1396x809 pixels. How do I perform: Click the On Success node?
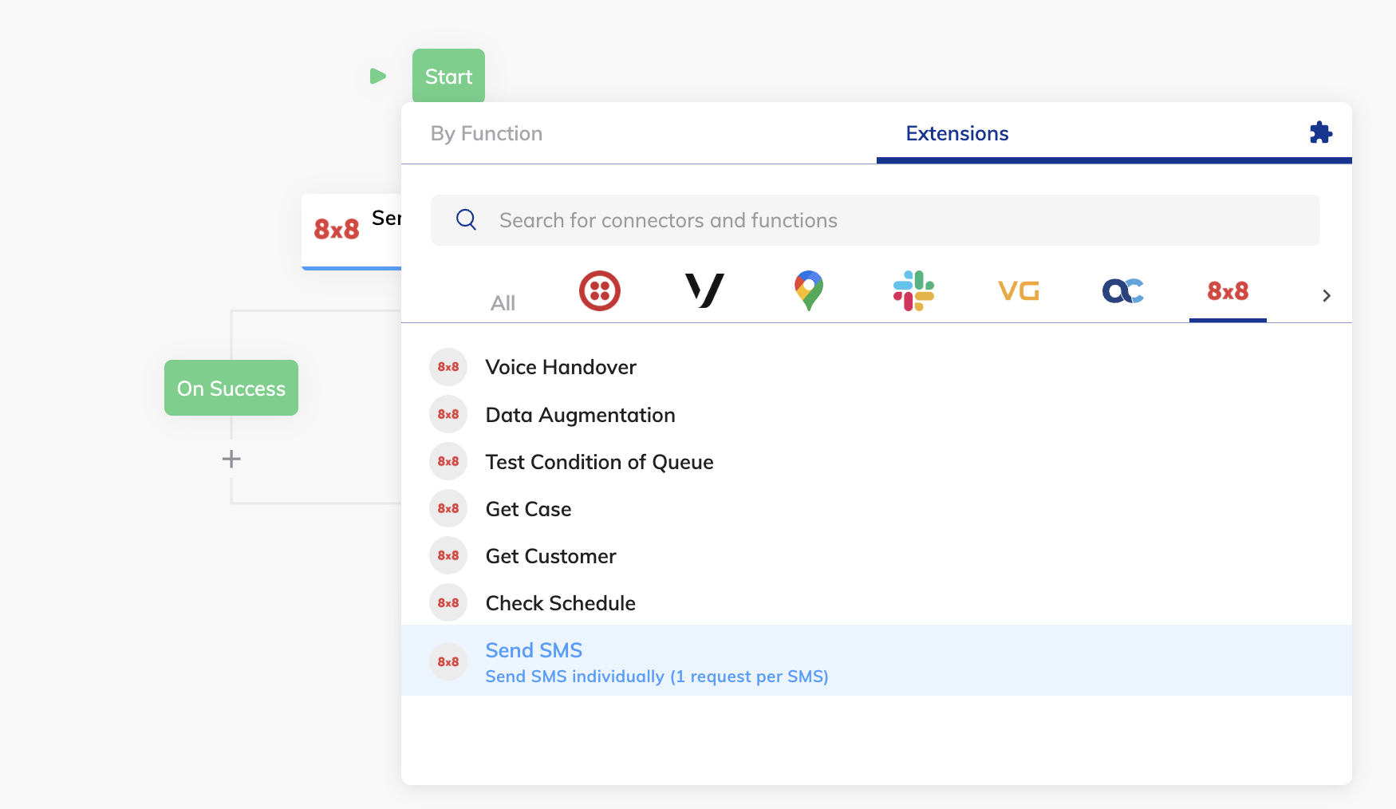[231, 389]
